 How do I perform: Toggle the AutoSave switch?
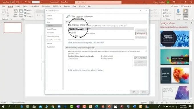pos(12,2)
